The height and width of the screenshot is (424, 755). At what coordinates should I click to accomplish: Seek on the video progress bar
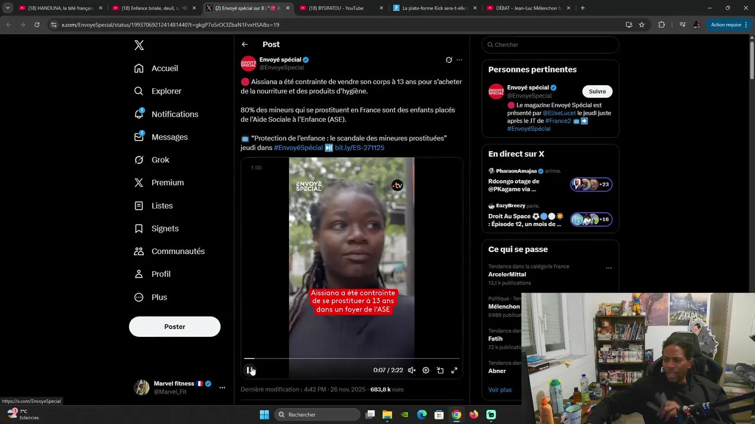tap(352, 358)
